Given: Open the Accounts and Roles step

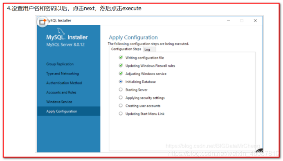Looking at the screenshot, I should click(x=61, y=92).
